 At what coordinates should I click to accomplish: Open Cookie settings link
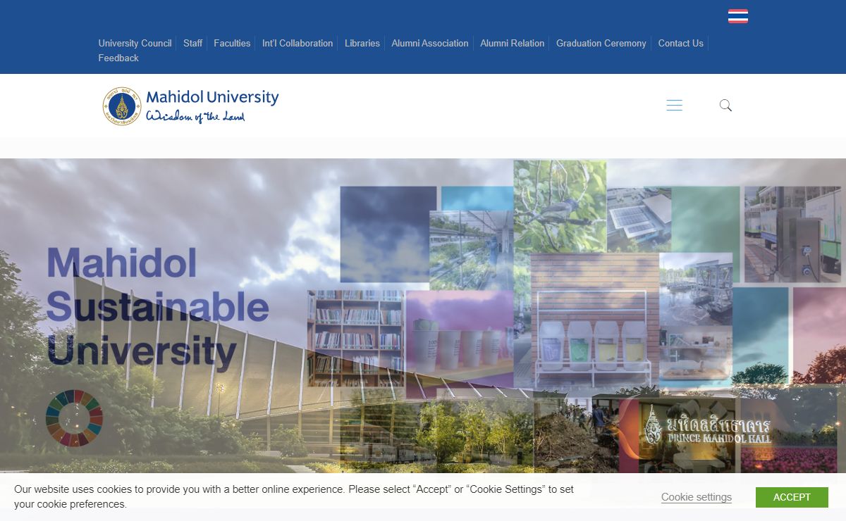click(697, 497)
